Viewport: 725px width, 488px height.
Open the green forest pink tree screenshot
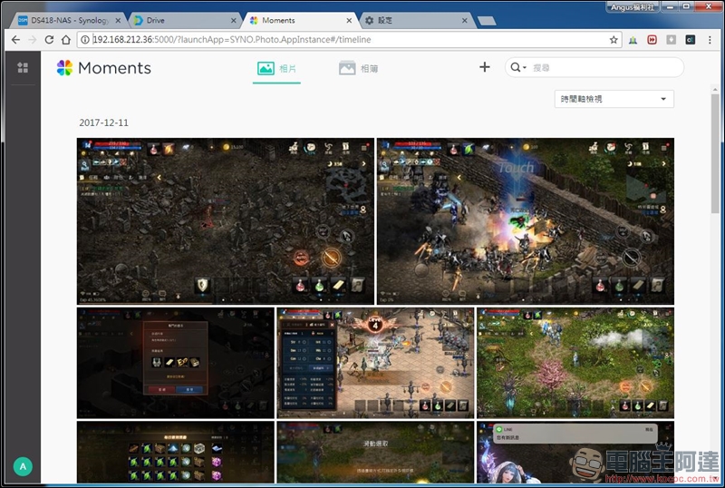coord(575,363)
